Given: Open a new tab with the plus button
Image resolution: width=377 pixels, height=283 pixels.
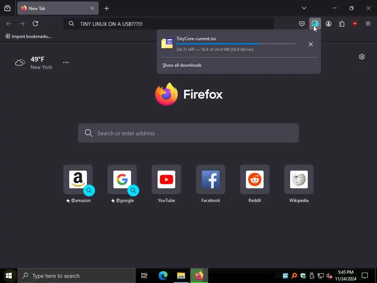Looking at the screenshot, I should (x=106, y=8).
